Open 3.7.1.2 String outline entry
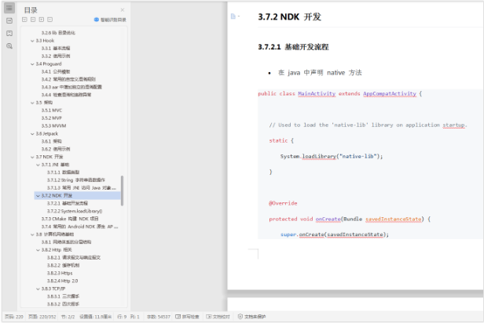The width and height of the screenshot is (484, 323). click(x=76, y=180)
